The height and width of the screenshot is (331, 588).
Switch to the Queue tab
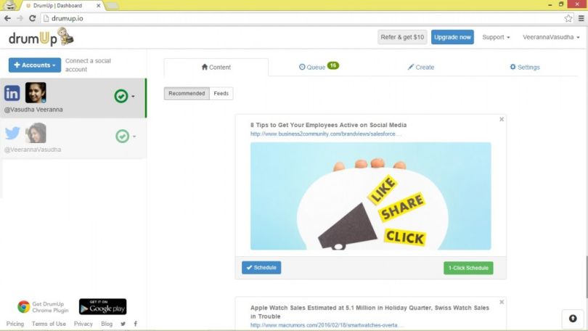coord(317,67)
